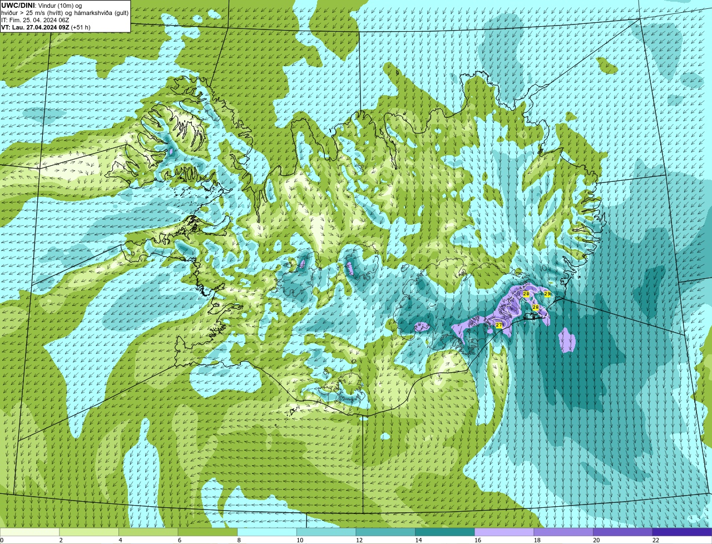Image resolution: width=712 pixels, height=544 pixels.
Task: Click the 'hámarkshviða (gult)' legend line
Action: [x=100, y=13]
